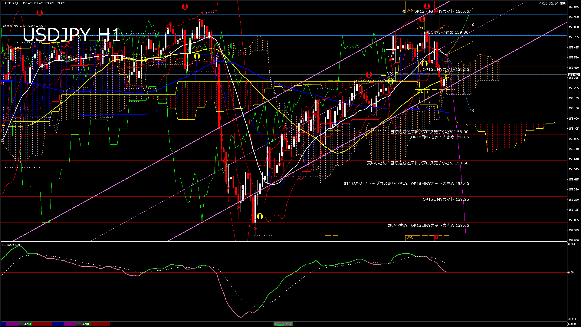Toggle the macd ON button
This screenshot has height=327, width=581.
(x=283, y=324)
